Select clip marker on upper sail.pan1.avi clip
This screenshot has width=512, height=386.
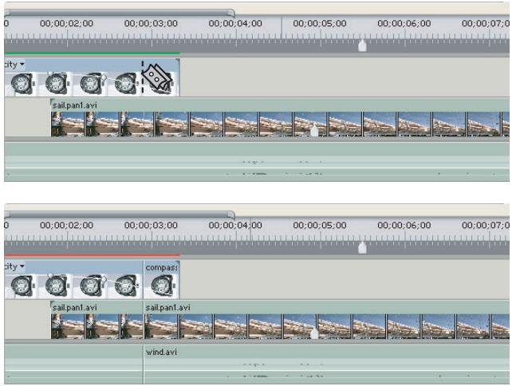tap(314, 130)
